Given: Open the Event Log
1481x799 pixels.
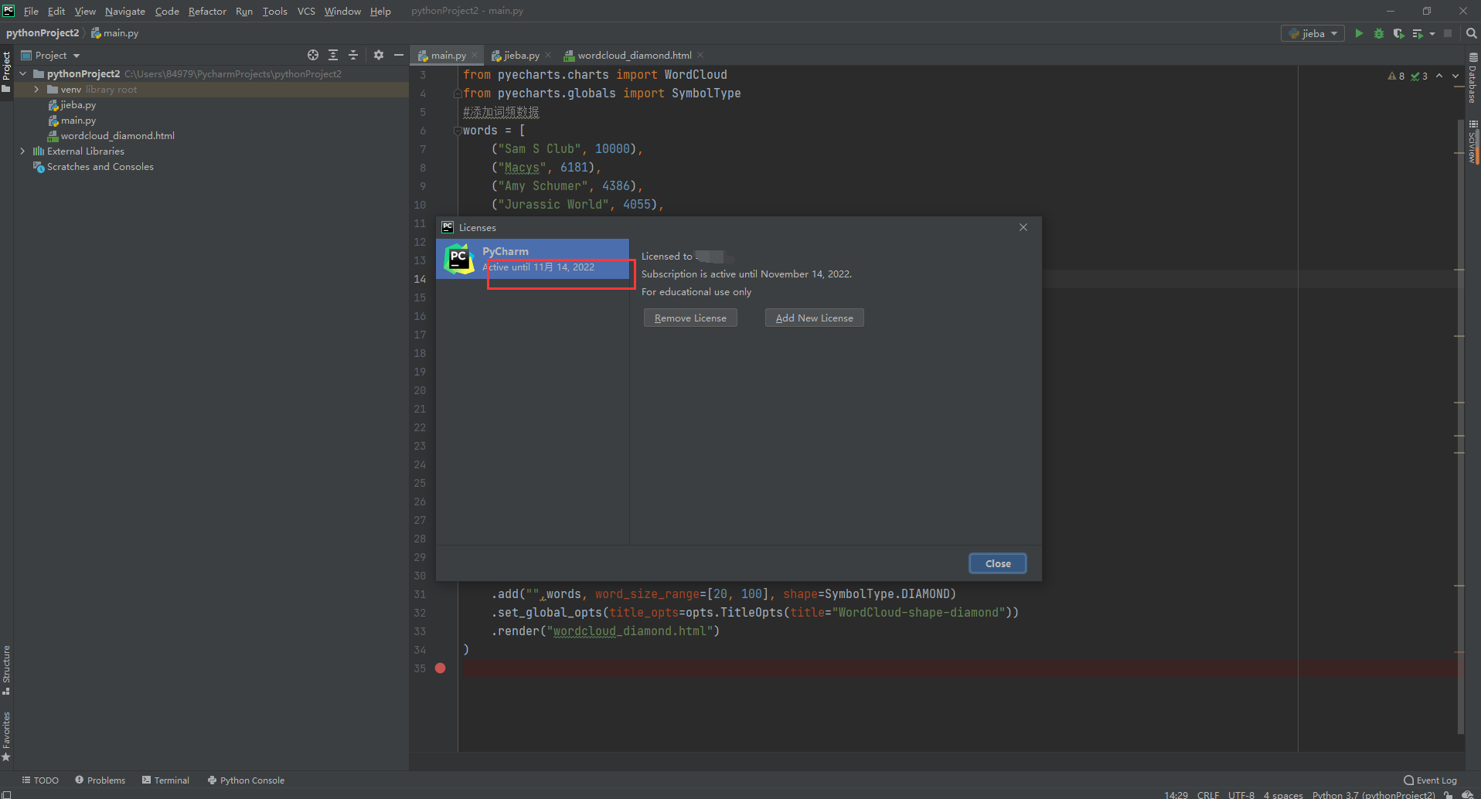Looking at the screenshot, I should (x=1430, y=780).
